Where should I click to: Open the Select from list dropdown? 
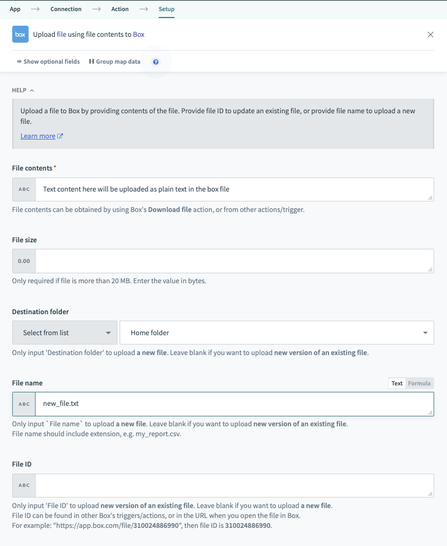[65, 333]
